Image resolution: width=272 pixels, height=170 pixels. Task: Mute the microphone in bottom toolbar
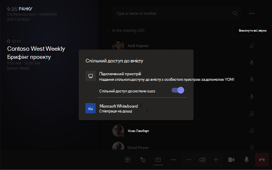246,160
